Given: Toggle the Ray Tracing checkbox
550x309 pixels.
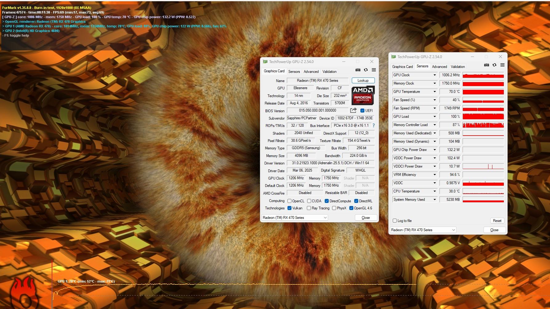Looking at the screenshot, I should pyautogui.click(x=309, y=208).
